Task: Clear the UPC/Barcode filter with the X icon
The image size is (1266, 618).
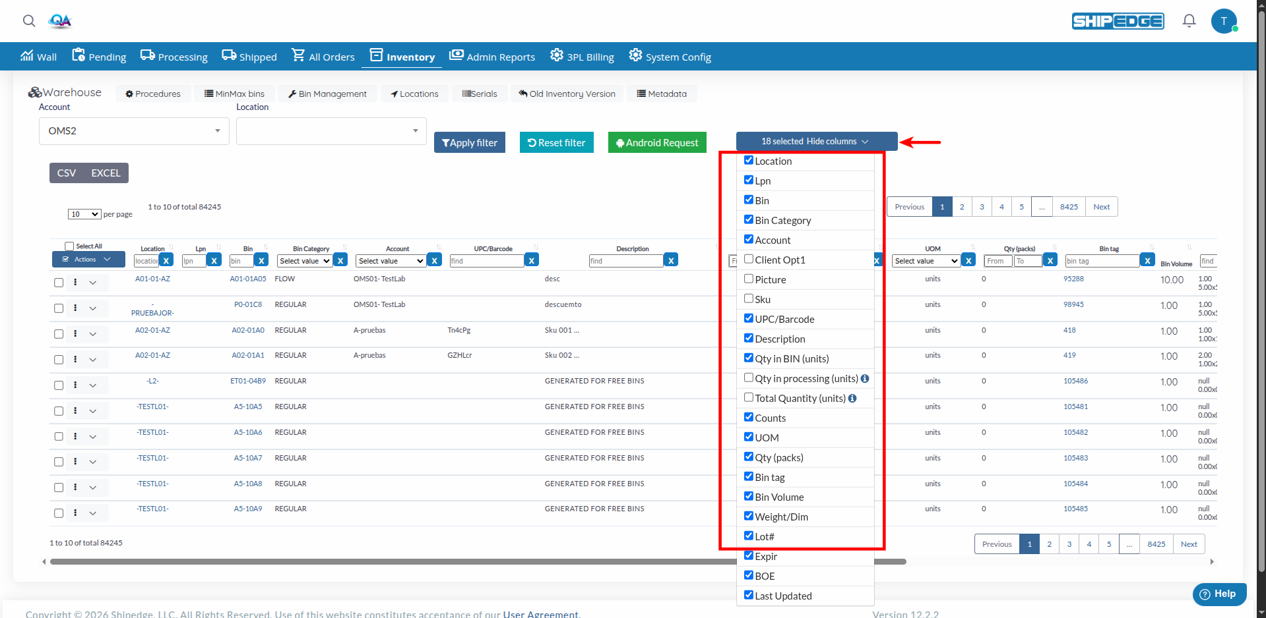Action: coord(532,260)
